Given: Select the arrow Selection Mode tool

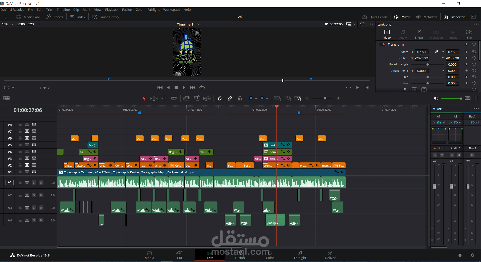Looking at the screenshot, I should tap(144, 98).
